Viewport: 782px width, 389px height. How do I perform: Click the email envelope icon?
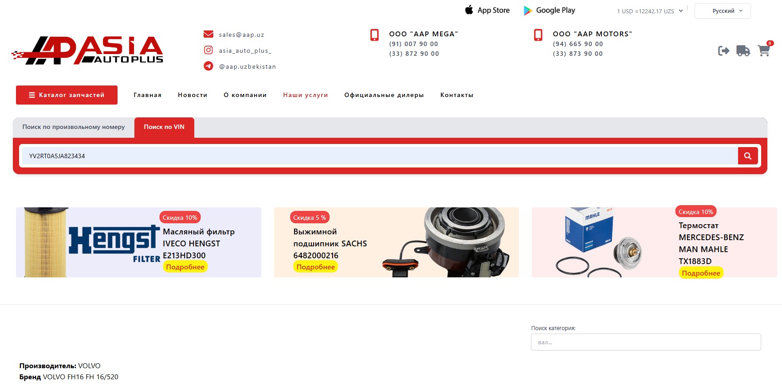point(208,35)
